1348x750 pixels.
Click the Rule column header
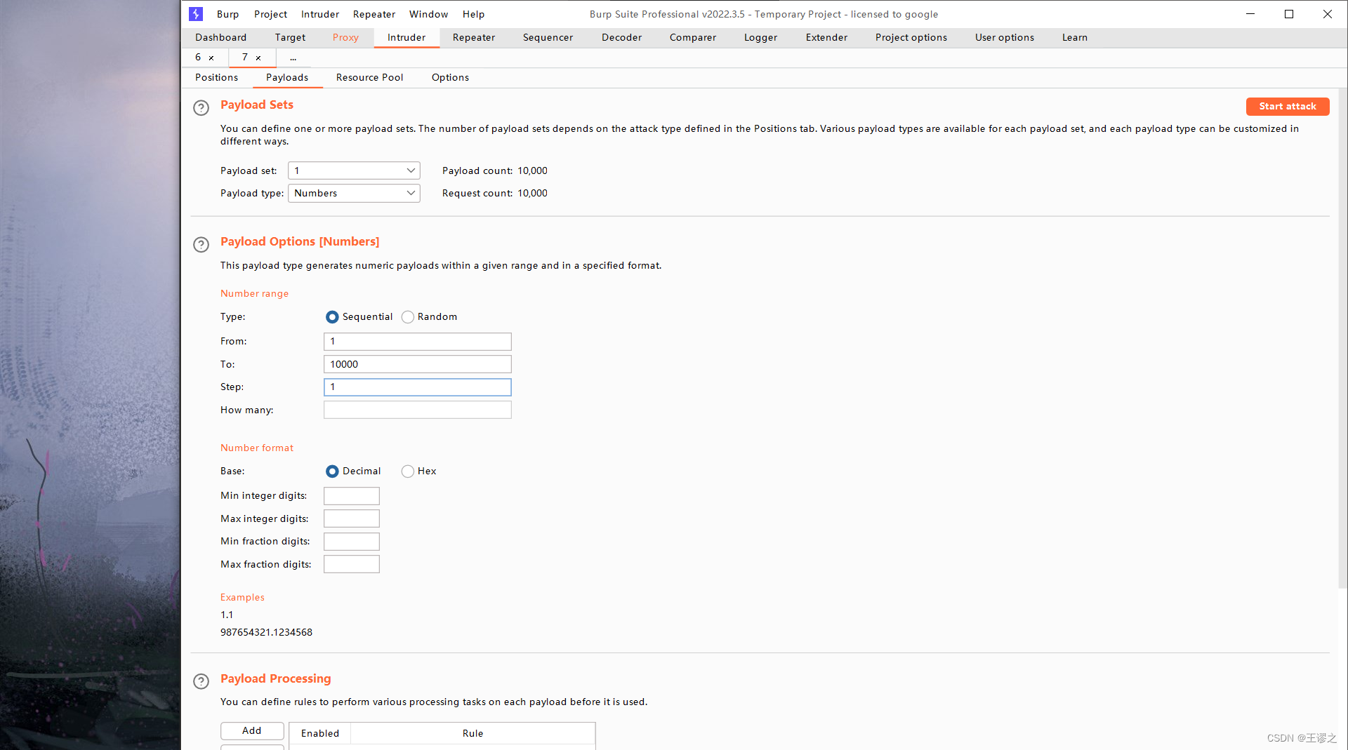coord(473,733)
